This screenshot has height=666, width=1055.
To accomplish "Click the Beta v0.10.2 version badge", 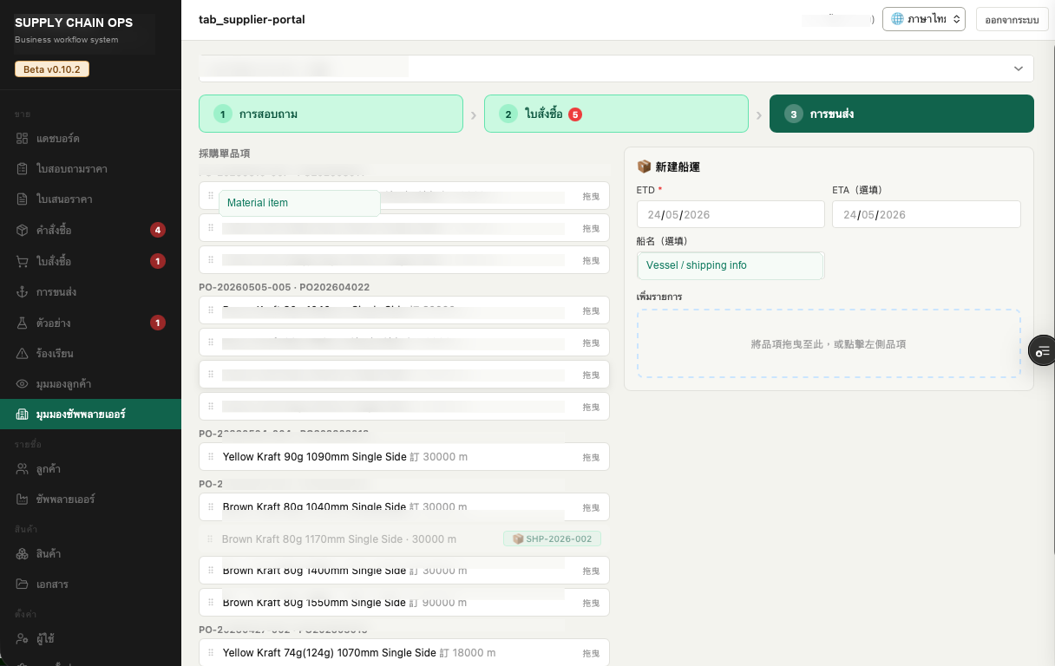I will click(52, 69).
